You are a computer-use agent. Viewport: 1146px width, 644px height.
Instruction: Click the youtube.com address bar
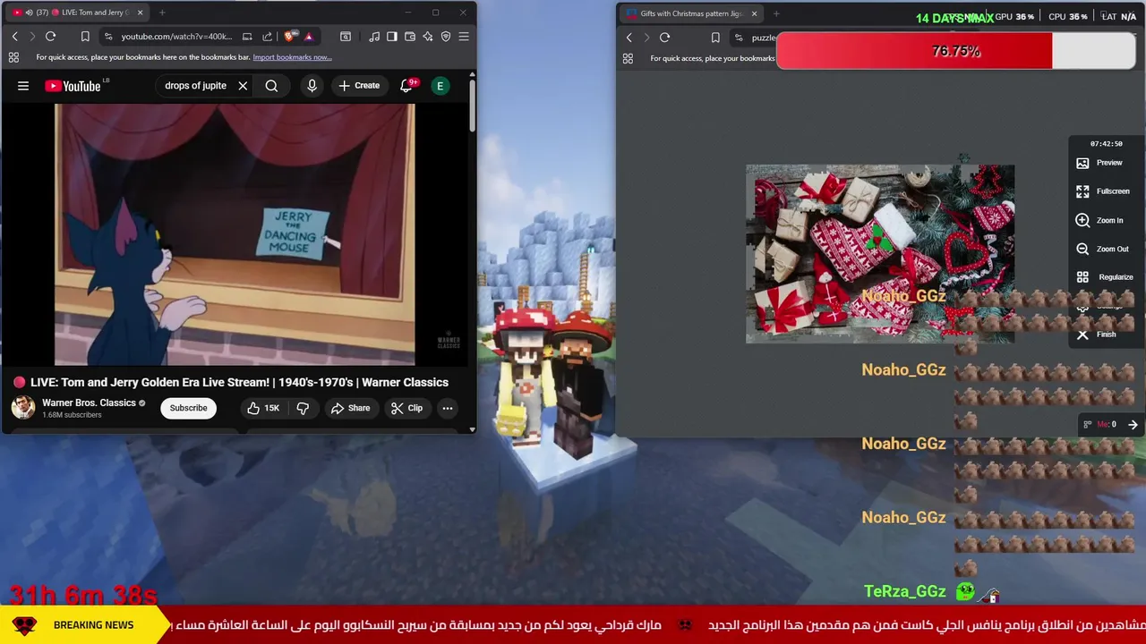coord(177,37)
